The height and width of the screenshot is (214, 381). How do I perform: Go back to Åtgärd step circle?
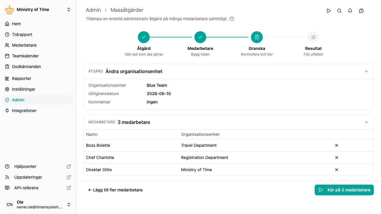pyautogui.click(x=144, y=37)
